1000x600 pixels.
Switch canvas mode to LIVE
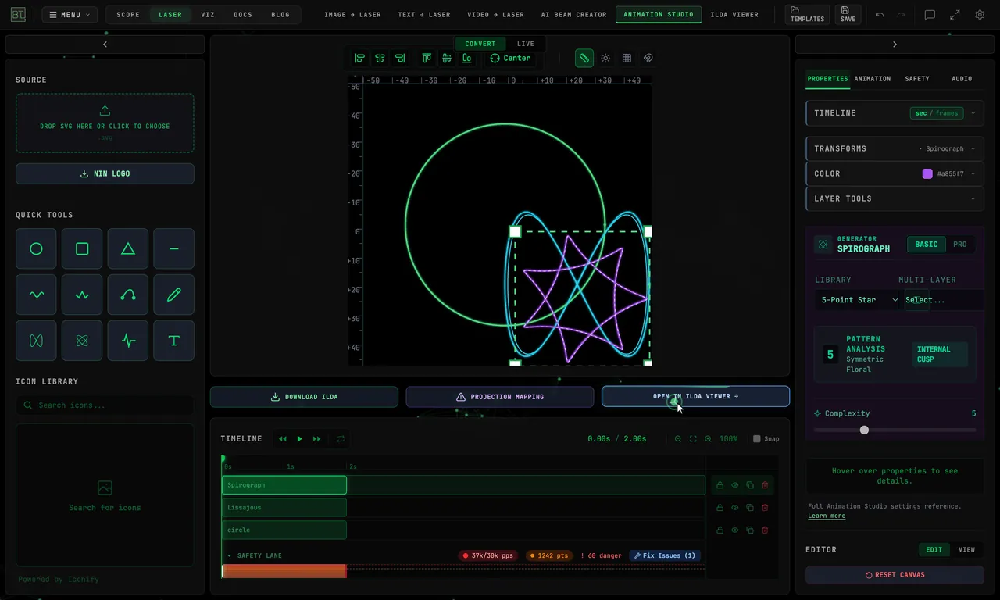coord(526,44)
